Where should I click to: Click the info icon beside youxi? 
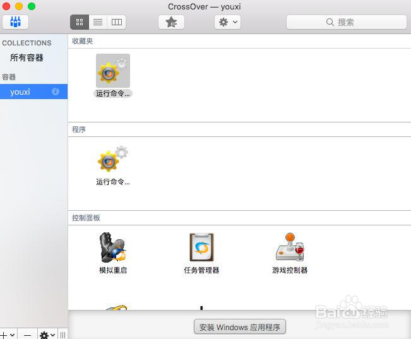56,92
